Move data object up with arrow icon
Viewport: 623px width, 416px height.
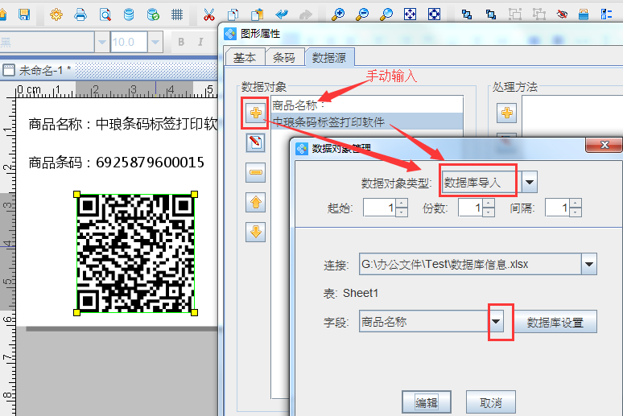tap(256, 202)
